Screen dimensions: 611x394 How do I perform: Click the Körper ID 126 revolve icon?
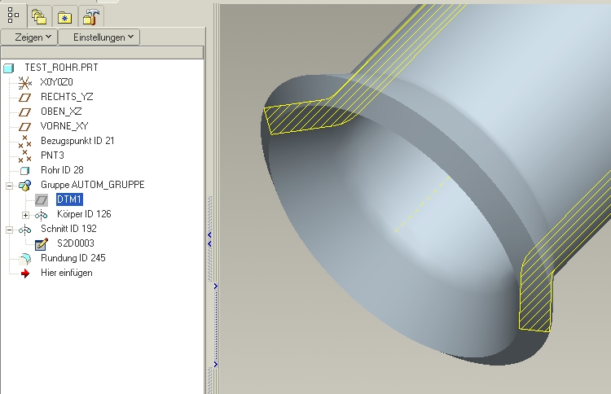point(41,215)
